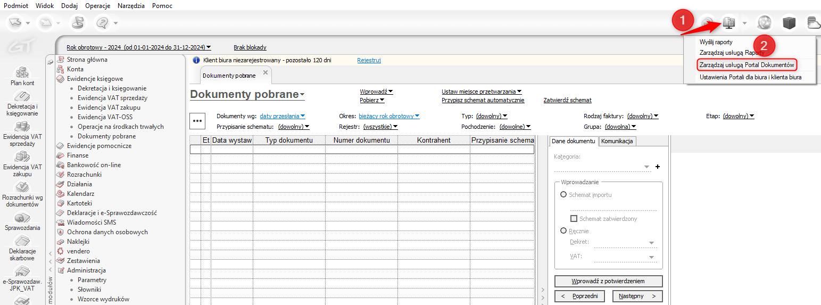821x305 pixels.
Task: Select vendero in module tree
Action: tap(78, 251)
